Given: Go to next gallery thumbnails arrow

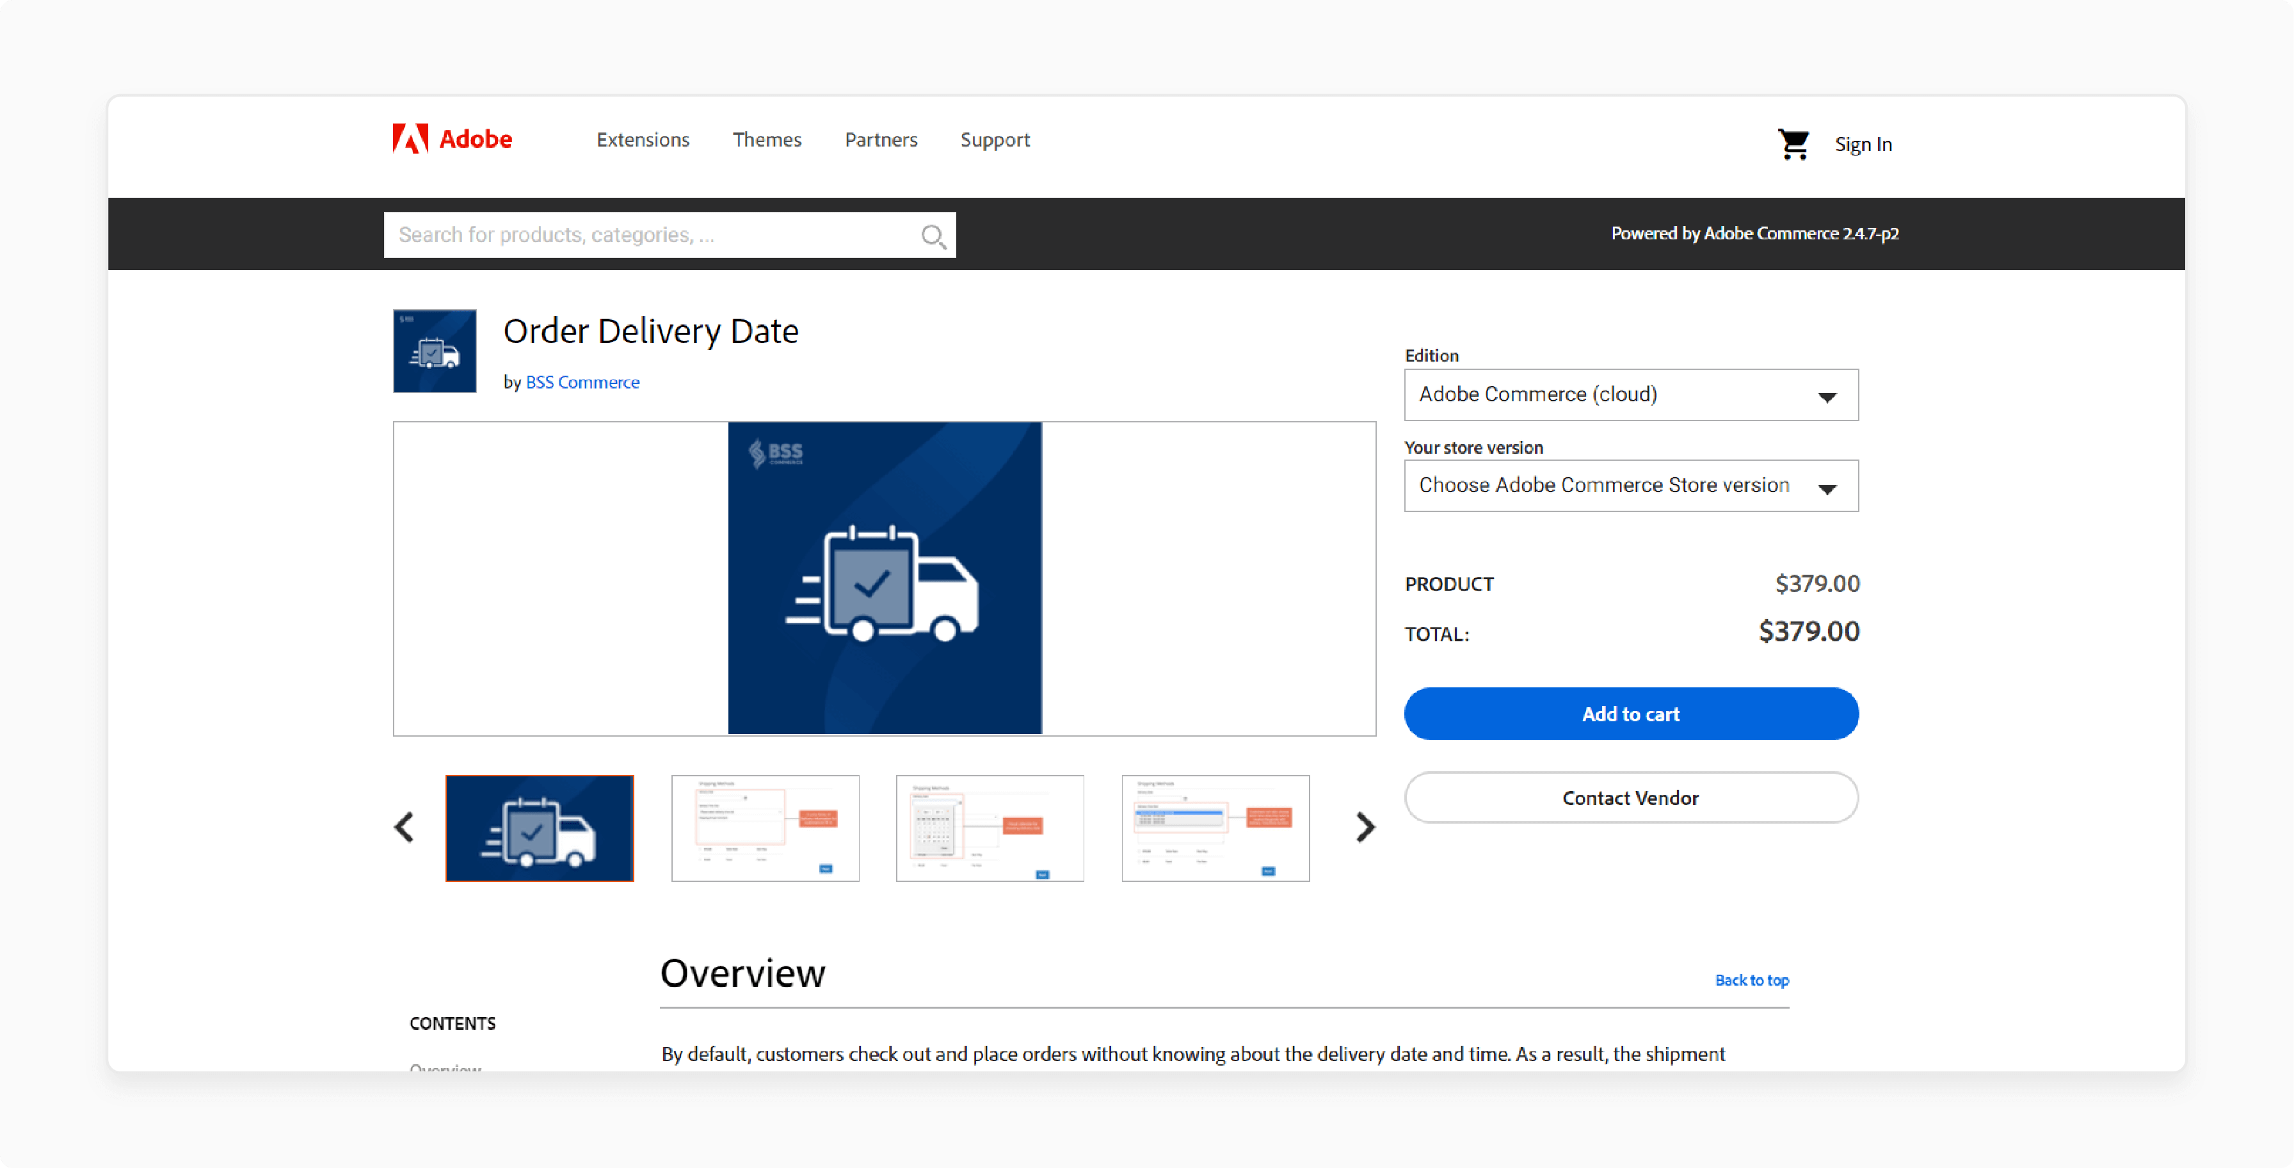Looking at the screenshot, I should tap(1365, 827).
